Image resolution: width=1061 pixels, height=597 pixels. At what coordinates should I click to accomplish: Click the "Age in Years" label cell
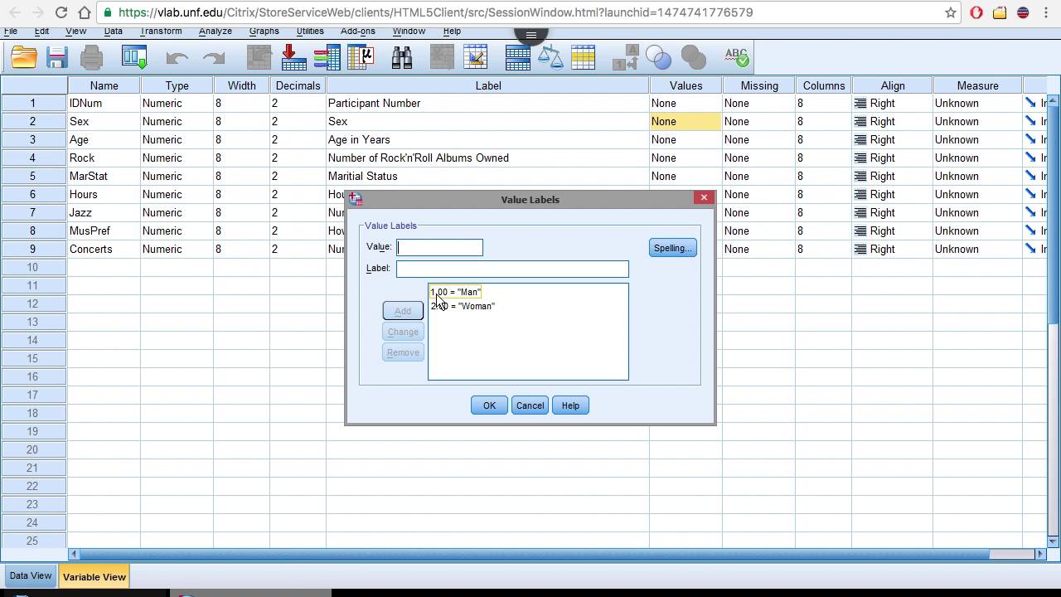487,139
